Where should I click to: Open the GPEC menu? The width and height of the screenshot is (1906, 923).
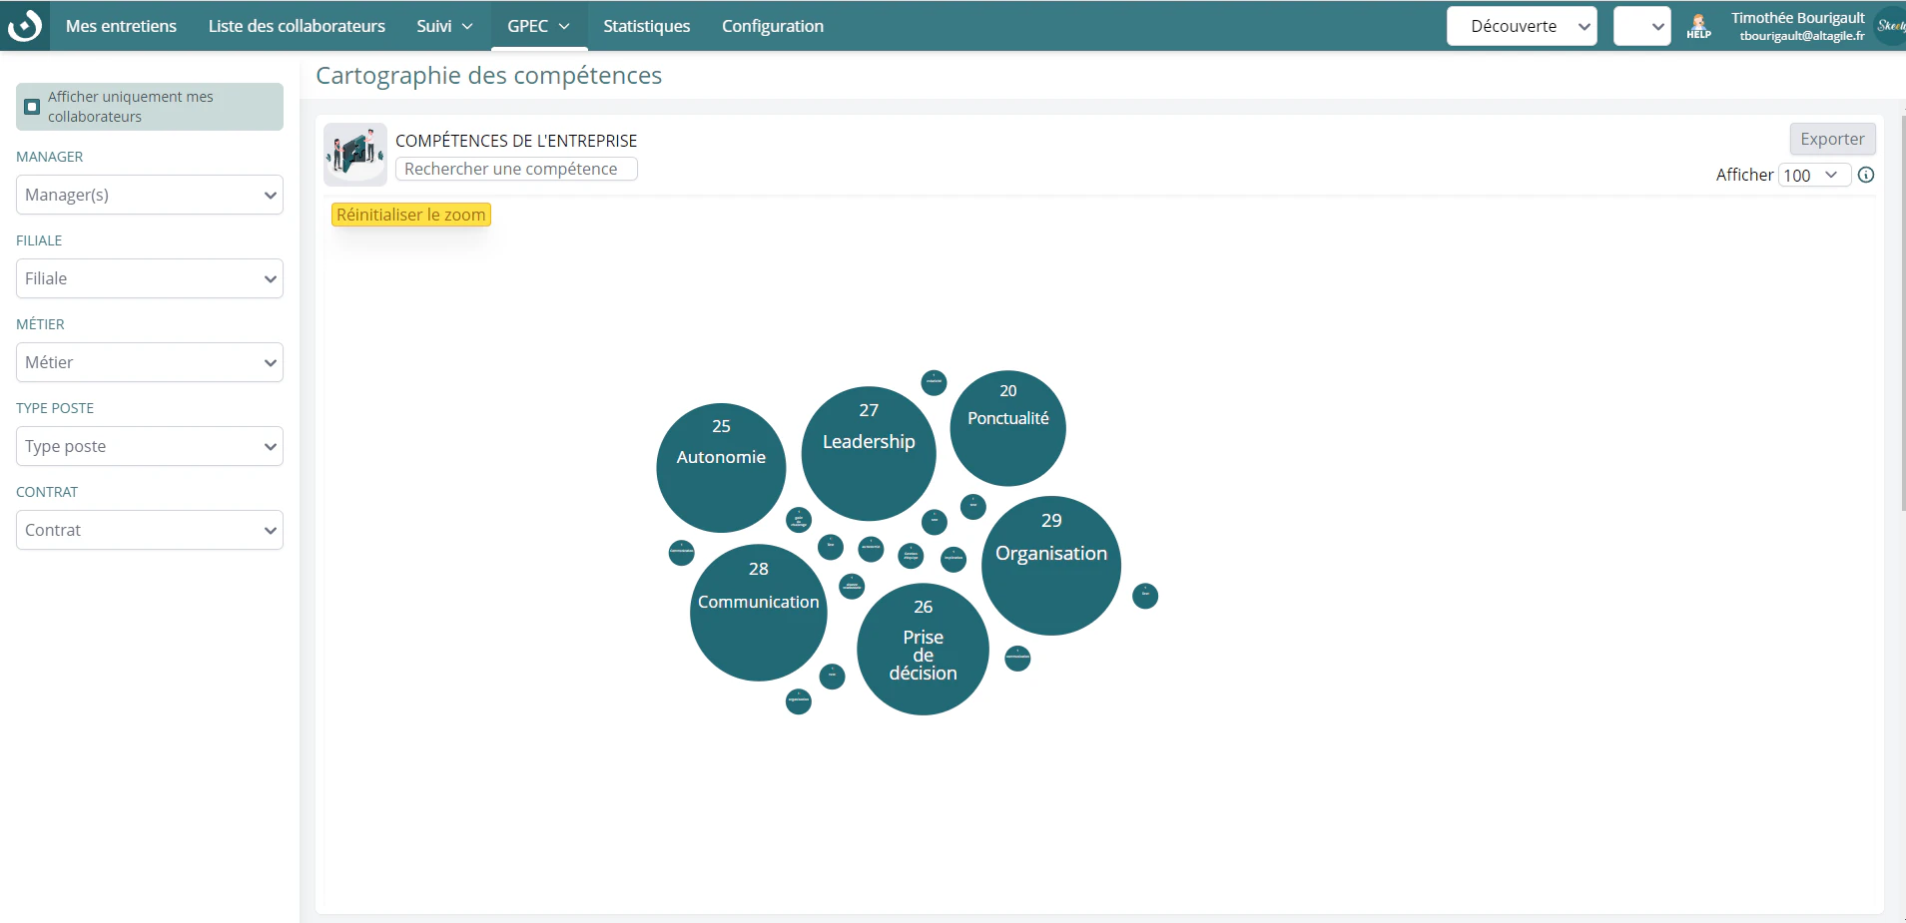(539, 26)
